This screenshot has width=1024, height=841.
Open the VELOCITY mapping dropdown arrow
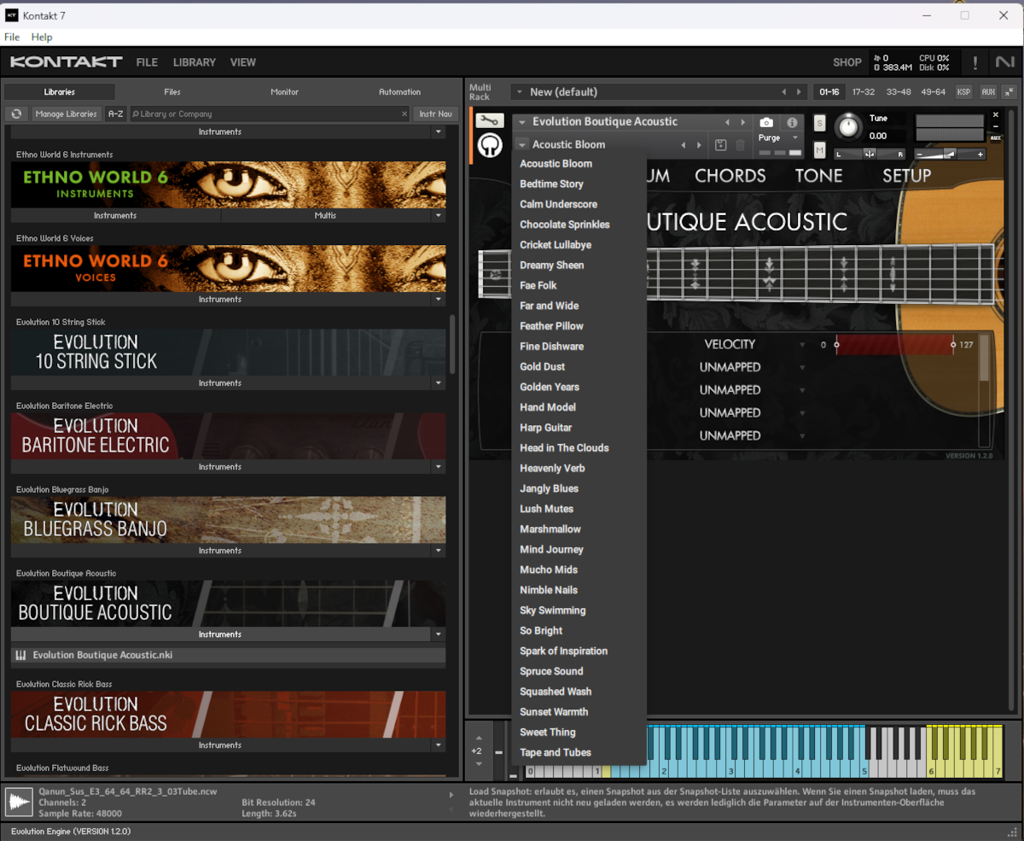[802, 345]
